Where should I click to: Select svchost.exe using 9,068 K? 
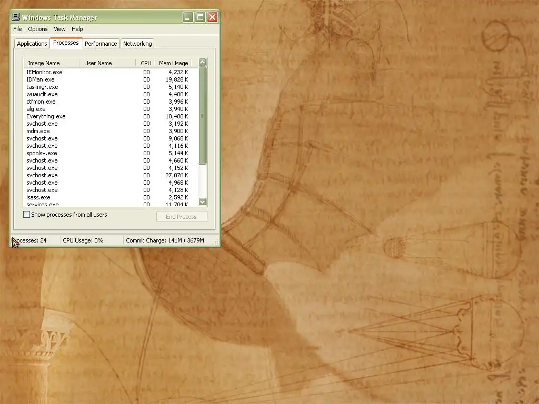tap(111, 138)
